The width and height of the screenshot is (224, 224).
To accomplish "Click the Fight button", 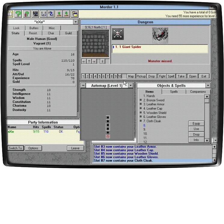I will [x=162, y=76].
